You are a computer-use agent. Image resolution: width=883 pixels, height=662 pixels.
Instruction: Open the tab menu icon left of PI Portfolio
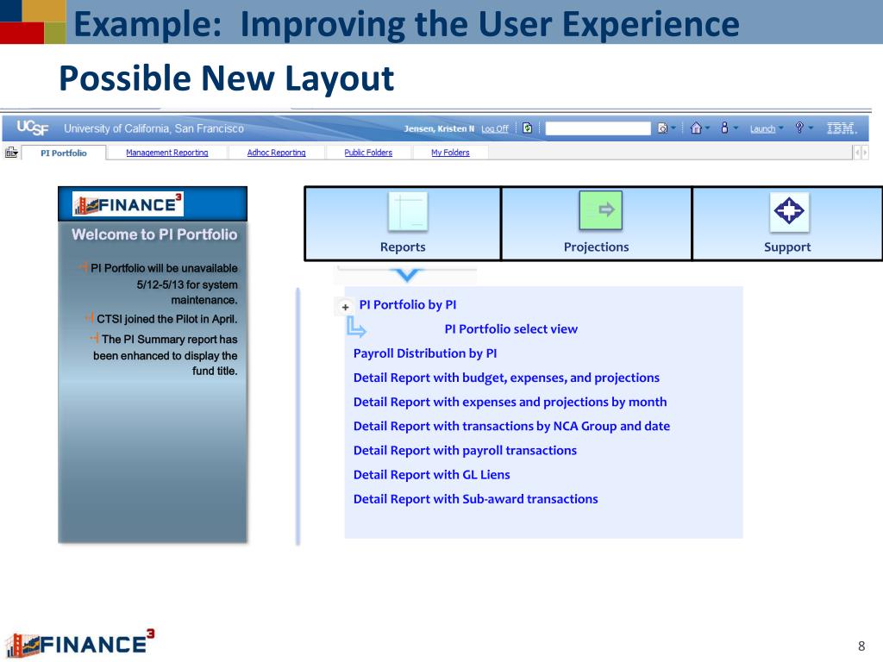point(11,152)
